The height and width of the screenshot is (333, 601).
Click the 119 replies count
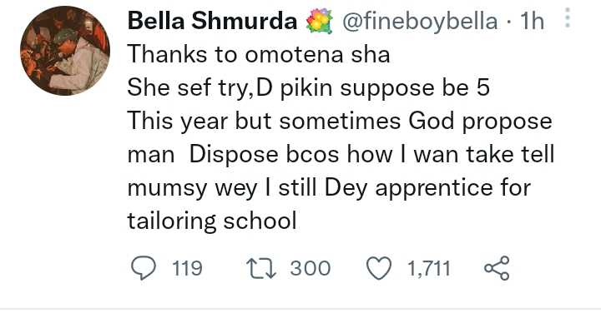(187, 268)
